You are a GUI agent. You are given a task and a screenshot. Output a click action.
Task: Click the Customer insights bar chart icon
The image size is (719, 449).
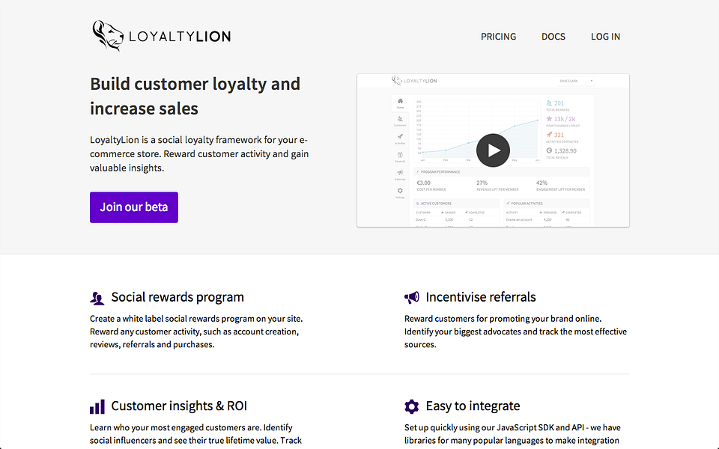(97, 406)
